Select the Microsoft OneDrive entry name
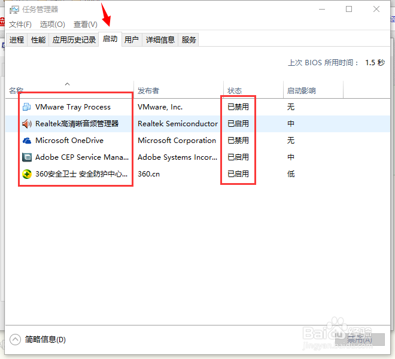 (69, 141)
